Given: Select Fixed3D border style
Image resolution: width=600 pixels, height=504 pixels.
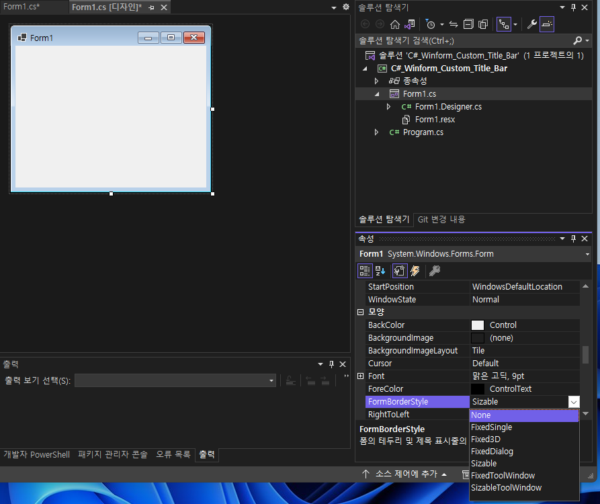Looking at the screenshot, I should tap(524, 439).
